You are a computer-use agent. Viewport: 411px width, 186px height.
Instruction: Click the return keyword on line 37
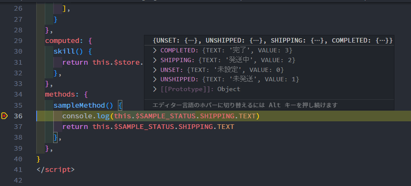(x=75, y=127)
